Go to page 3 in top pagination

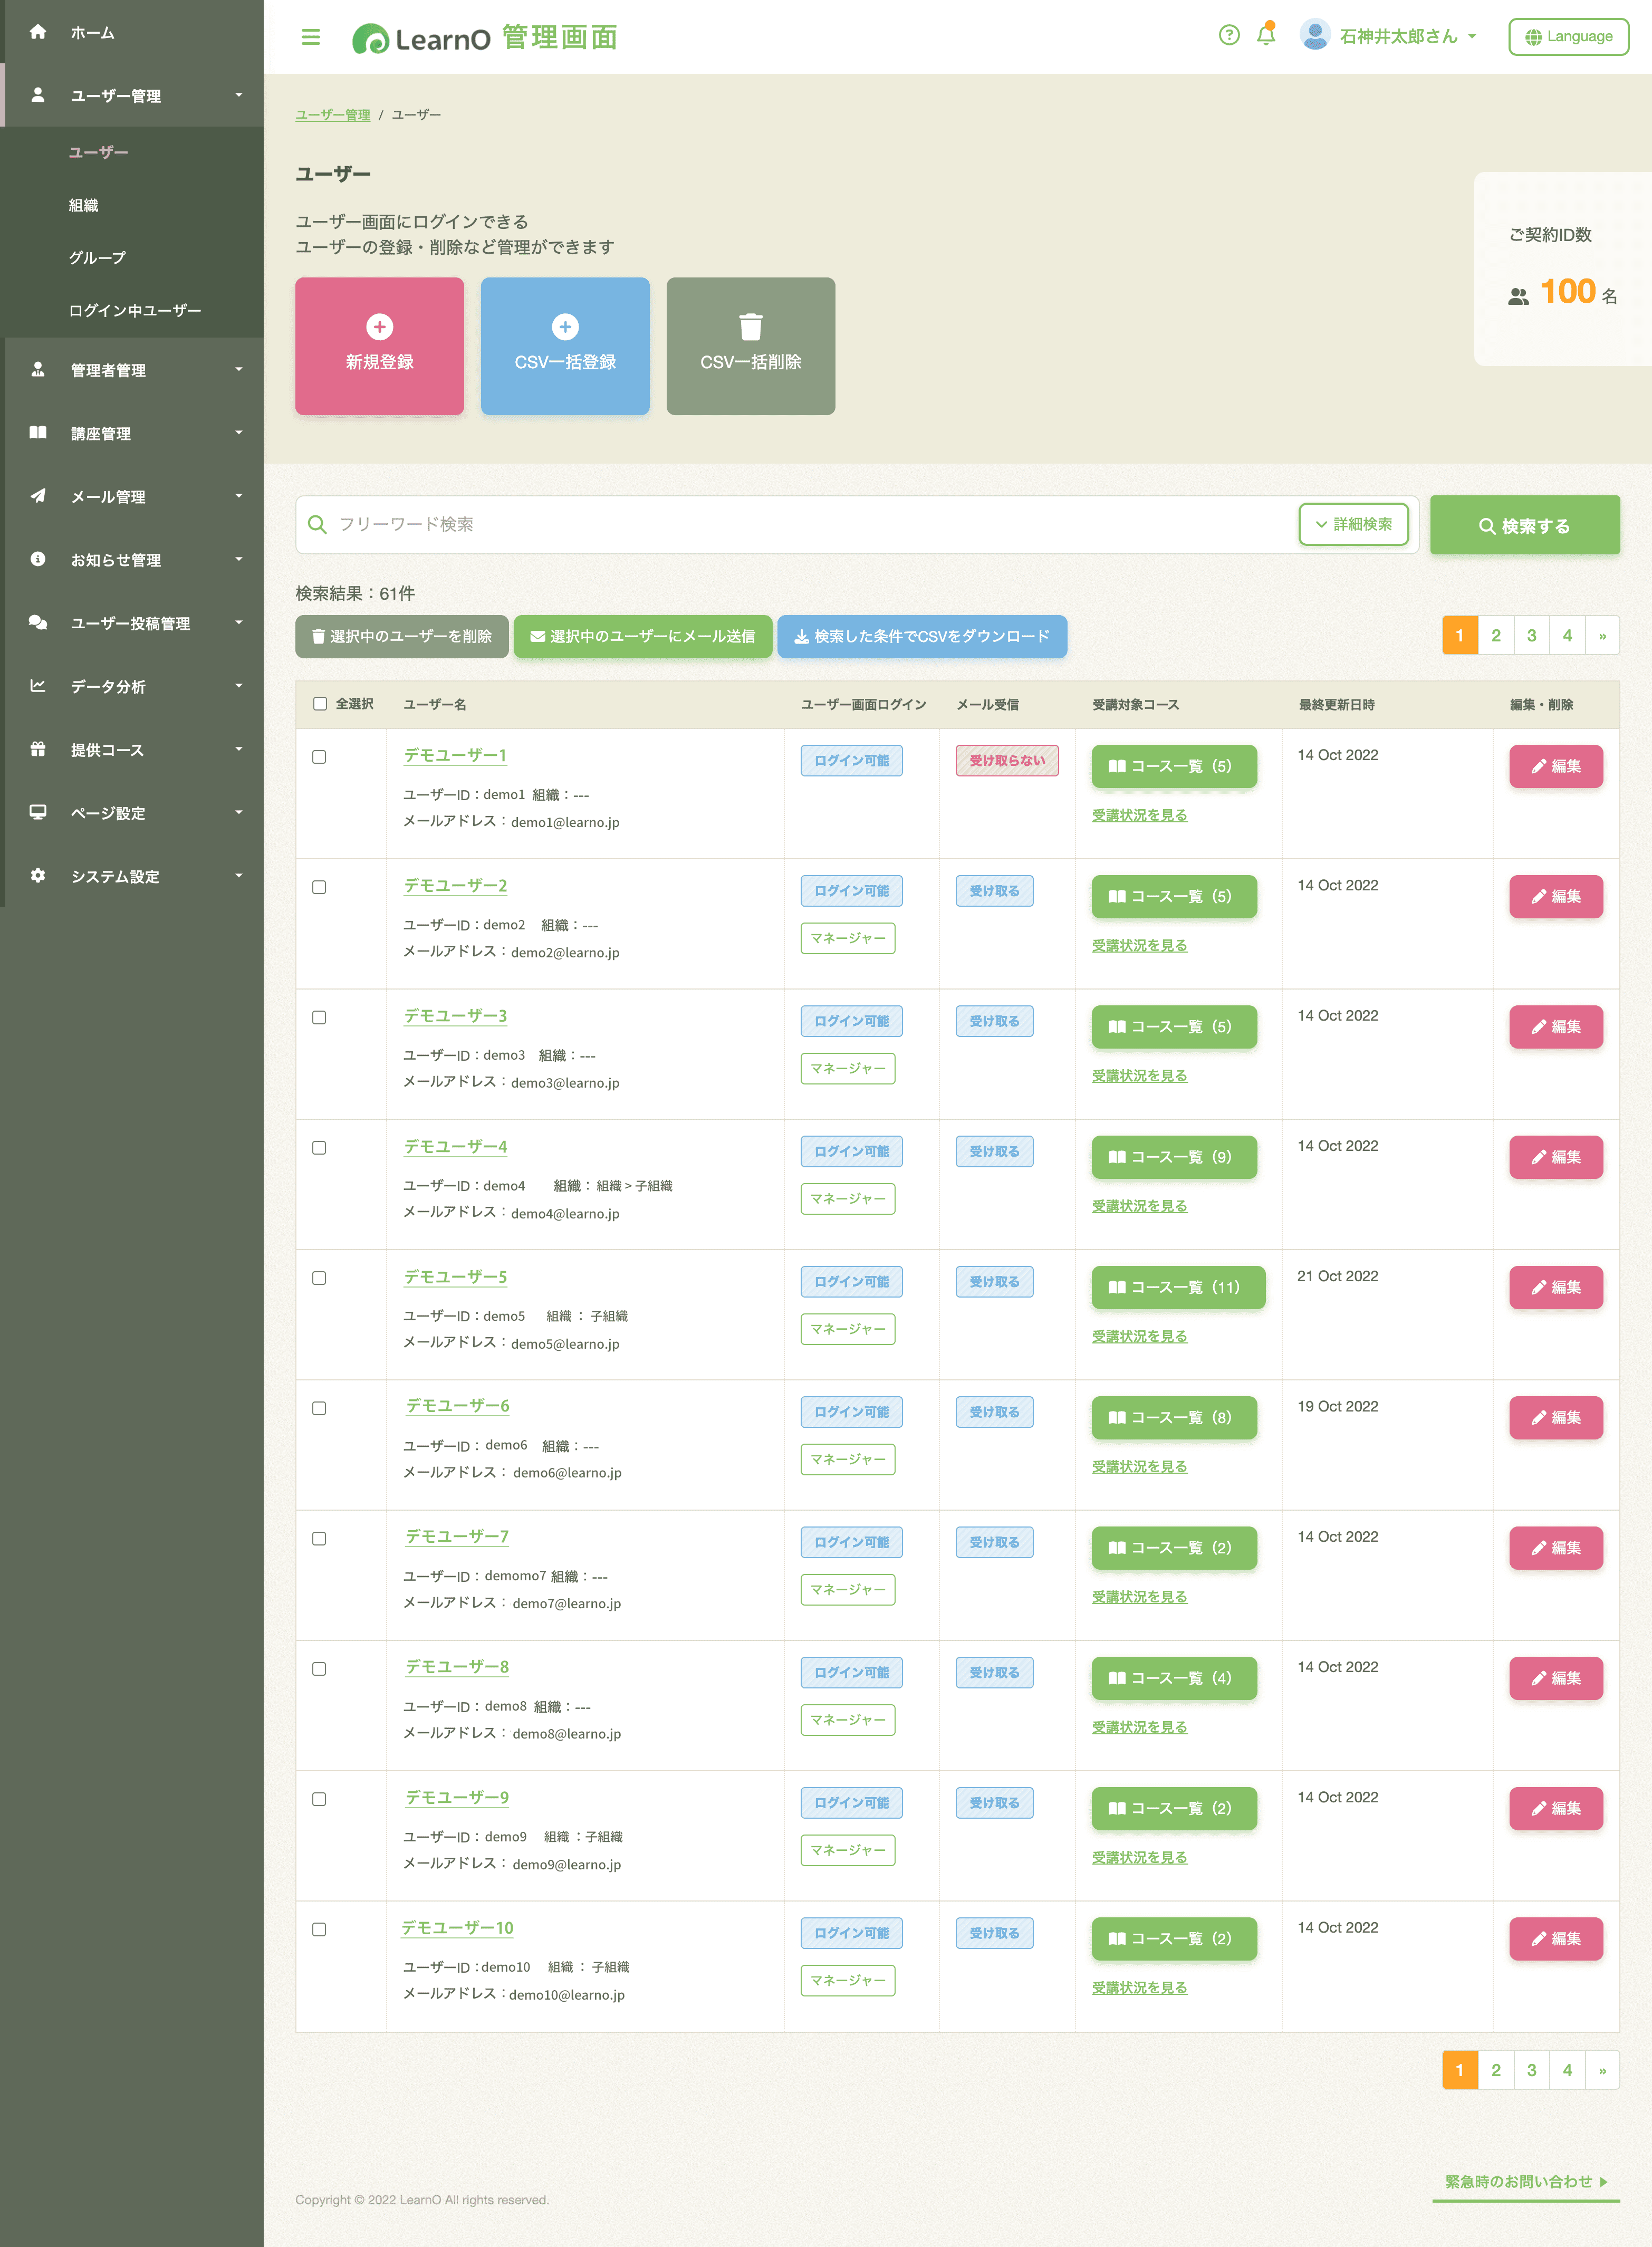[x=1530, y=635]
